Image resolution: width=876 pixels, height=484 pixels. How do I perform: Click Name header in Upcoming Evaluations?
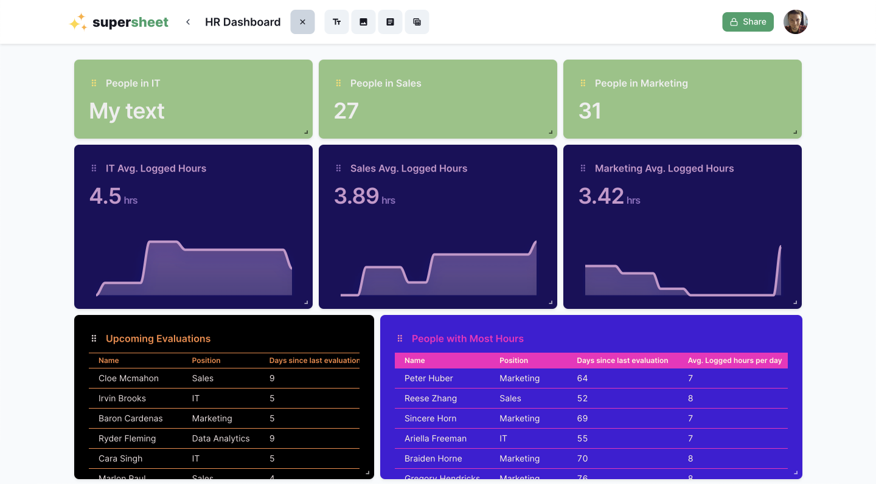(x=109, y=361)
